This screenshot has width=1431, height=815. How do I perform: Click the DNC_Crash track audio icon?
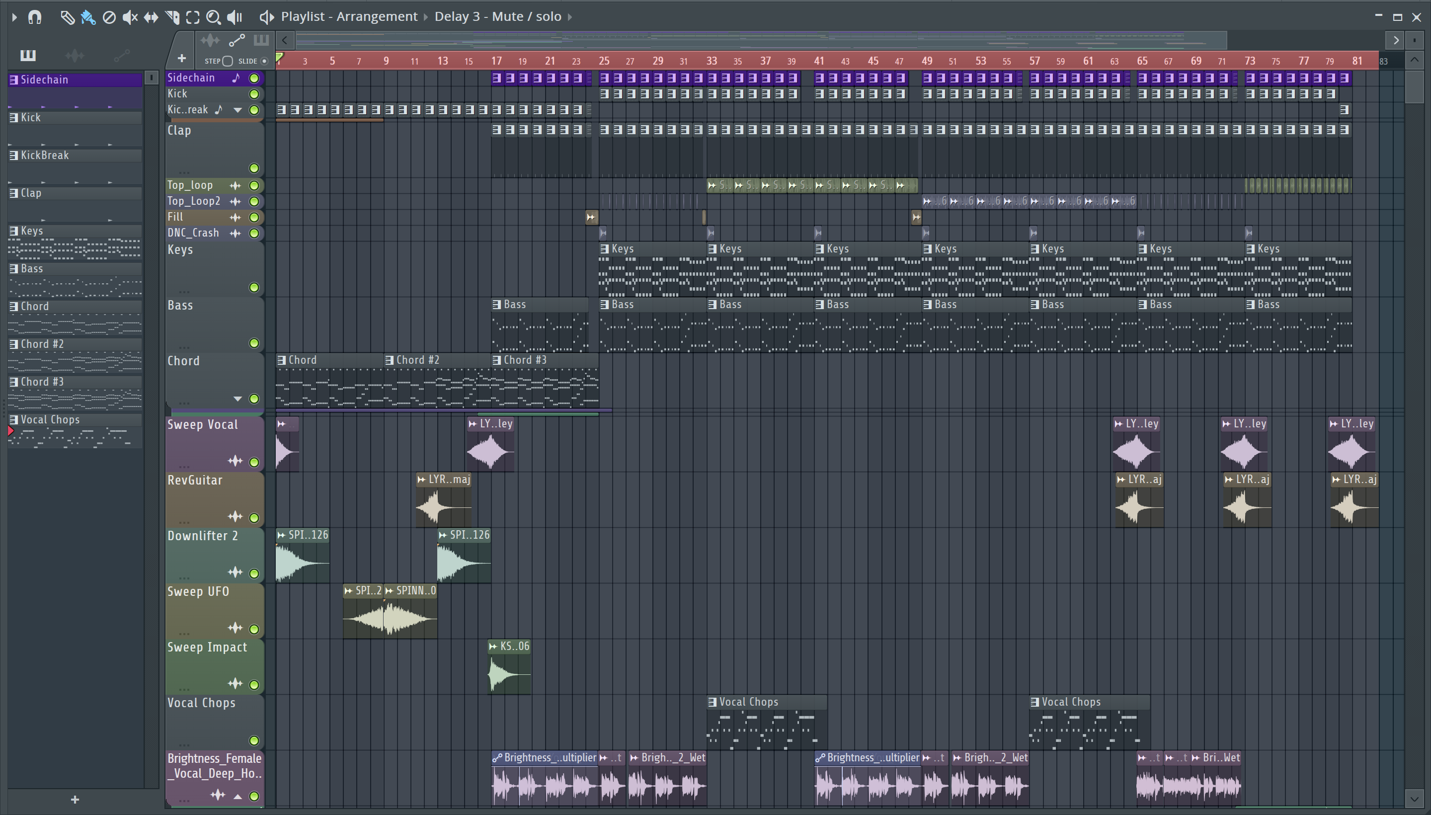[x=236, y=233]
